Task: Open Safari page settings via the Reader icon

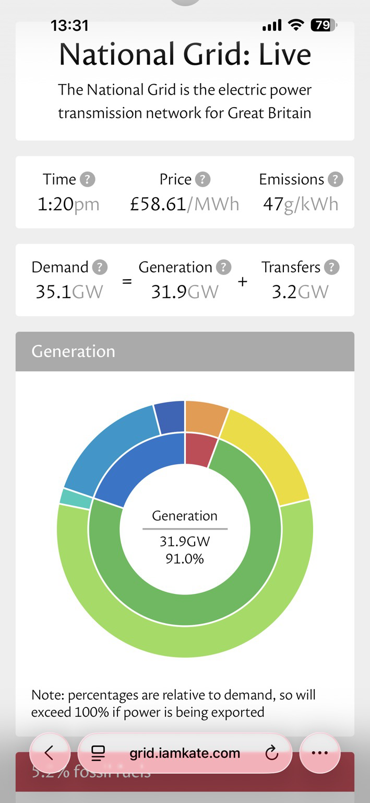Action: pos(99,753)
